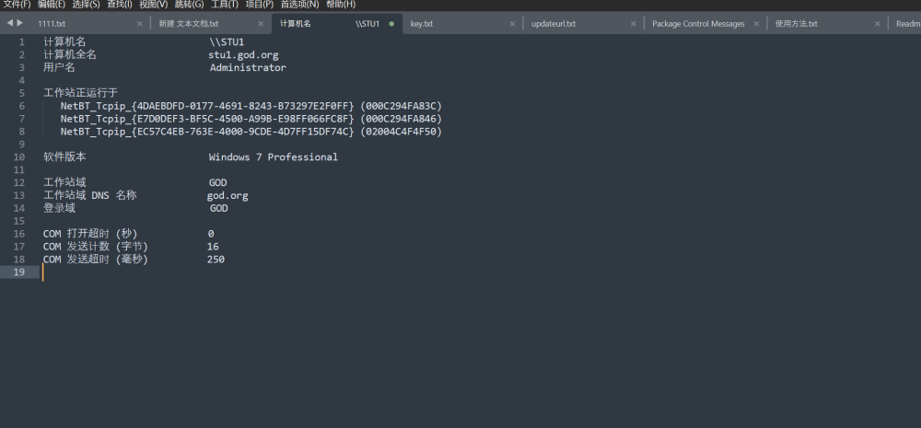
Task: Switch to the updateurl.txt tab
Action: tap(554, 24)
